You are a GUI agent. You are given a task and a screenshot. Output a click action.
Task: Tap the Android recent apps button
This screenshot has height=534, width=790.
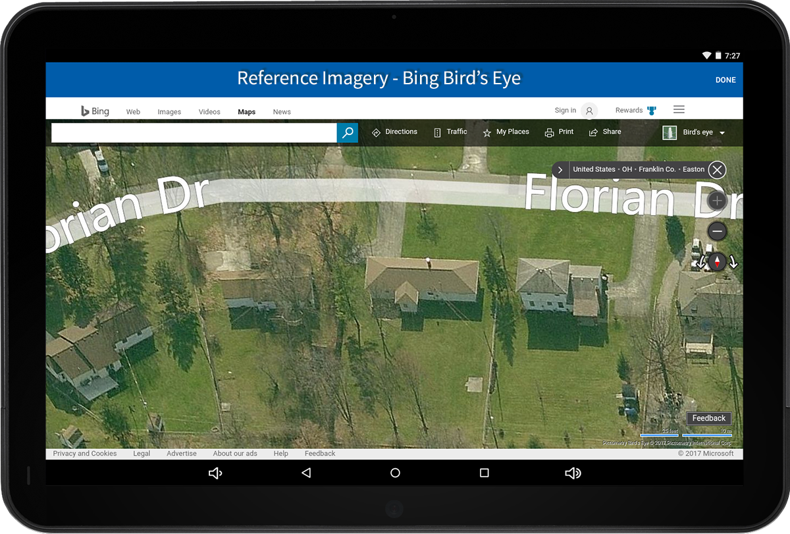[485, 473]
